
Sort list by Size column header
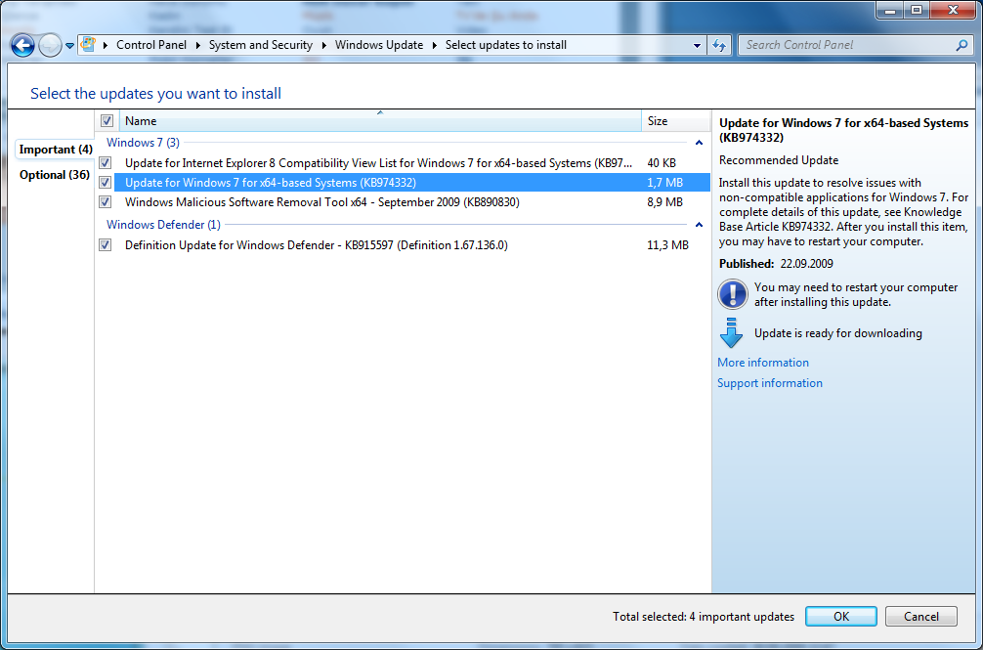(675, 121)
